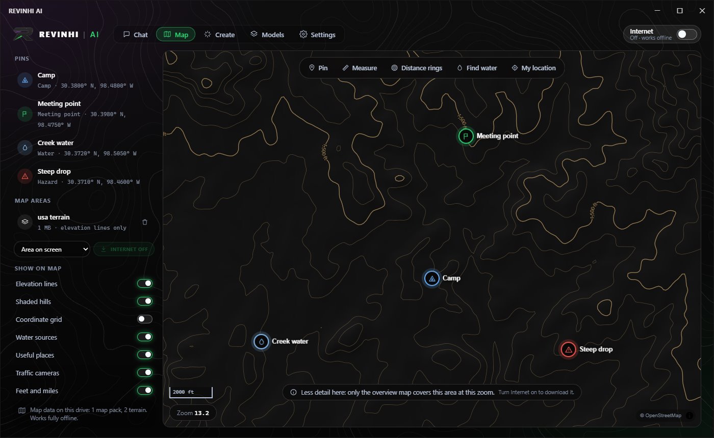Viewport: 714px width, 438px height.
Task: Hide Water sources on map
Action: (x=145, y=337)
